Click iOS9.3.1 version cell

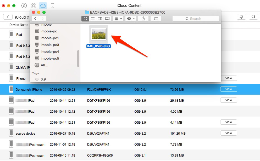click(140, 155)
